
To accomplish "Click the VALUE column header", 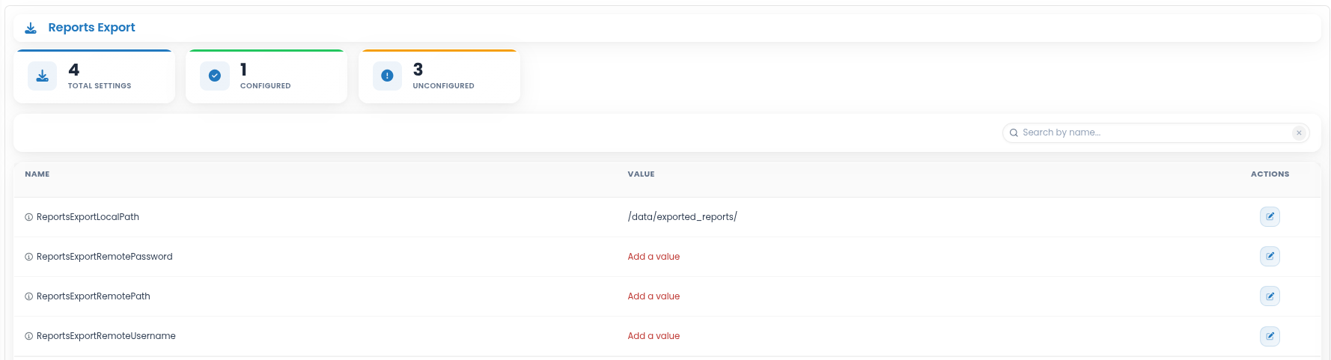I will [x=641, y=174].
